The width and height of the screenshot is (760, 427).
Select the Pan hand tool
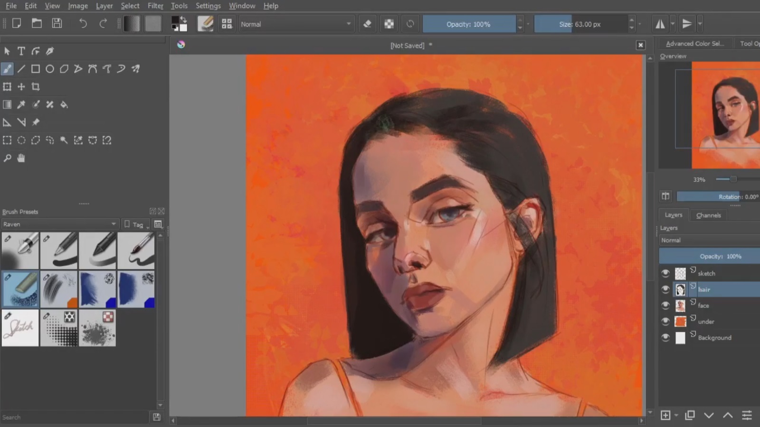[x=21, y=158]
